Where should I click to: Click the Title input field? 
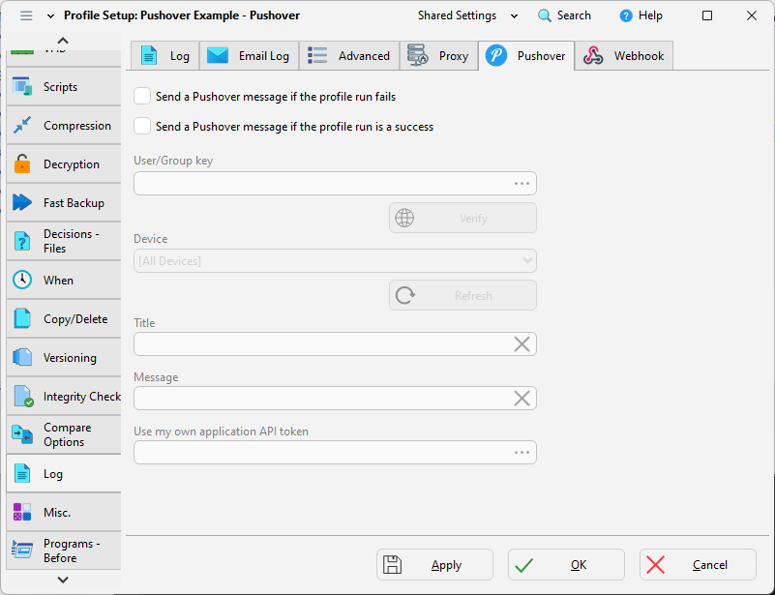(x=335, y=344)
